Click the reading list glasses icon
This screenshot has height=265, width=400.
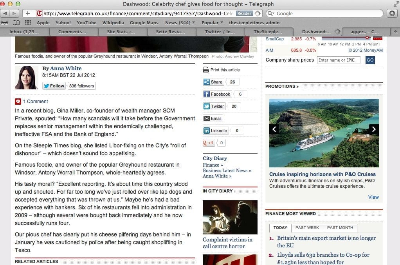pos(5,23)
